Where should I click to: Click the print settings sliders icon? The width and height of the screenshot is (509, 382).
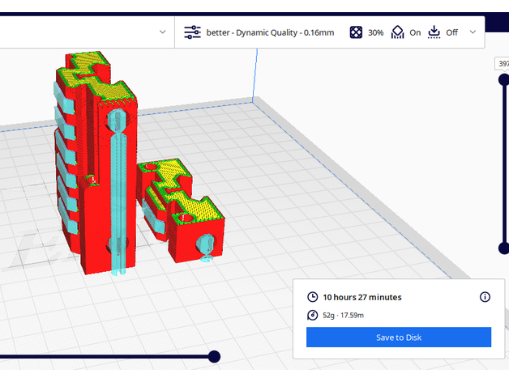click(x=192, y=32)
